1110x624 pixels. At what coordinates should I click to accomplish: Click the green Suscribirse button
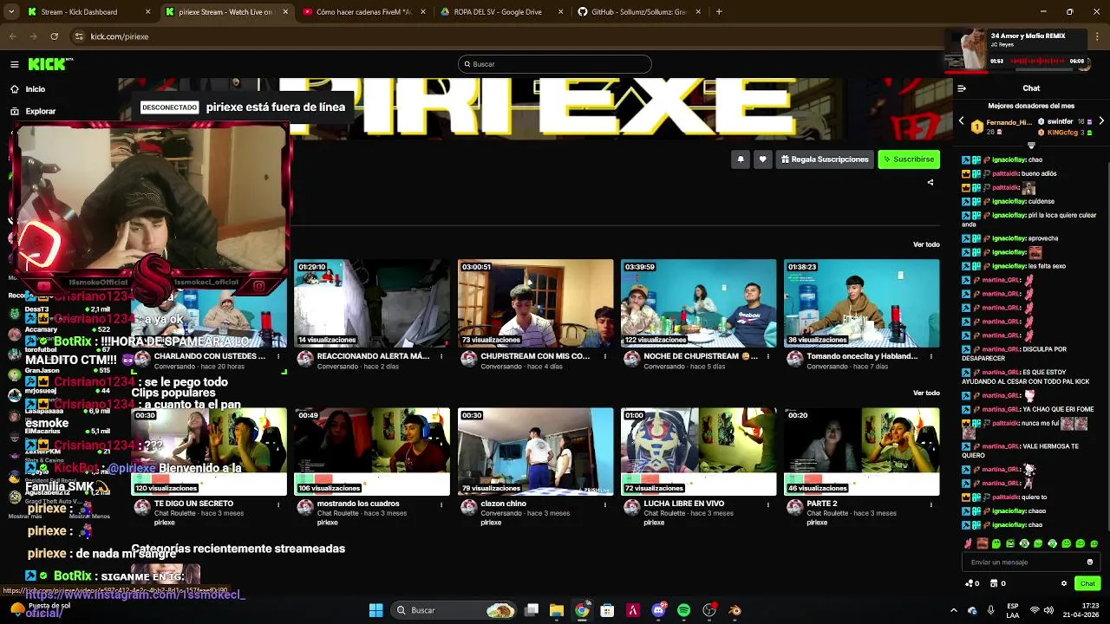pyautogui.click(x=909, y=159)
